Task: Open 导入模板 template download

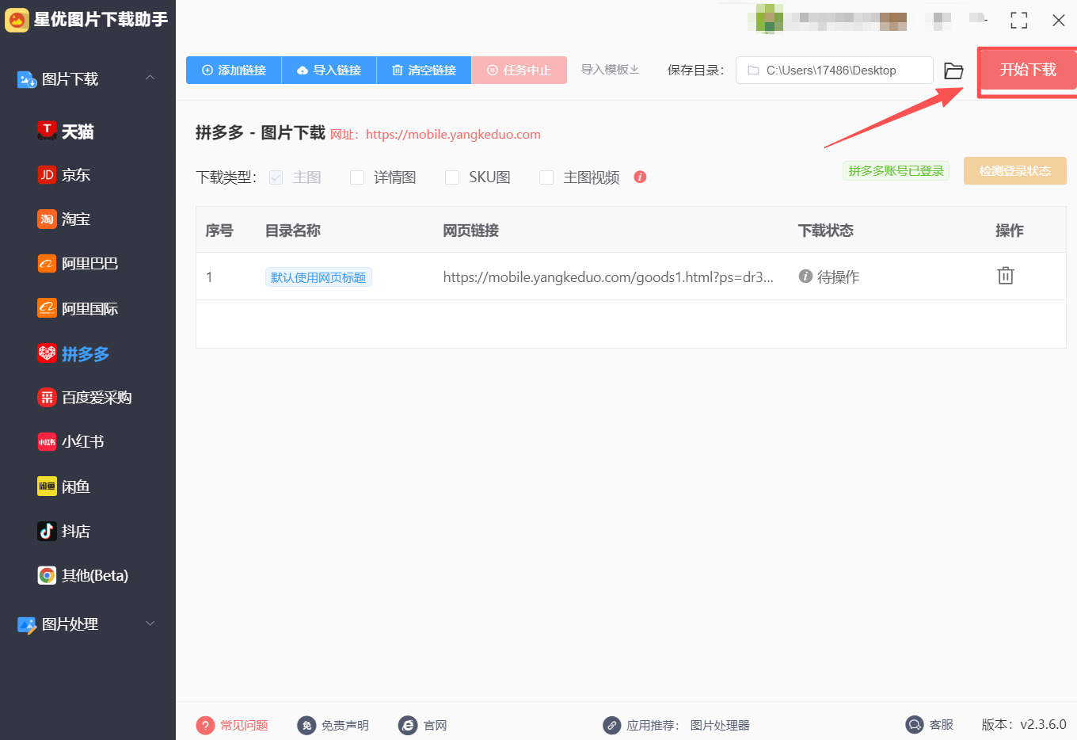Action: (609, 70)
